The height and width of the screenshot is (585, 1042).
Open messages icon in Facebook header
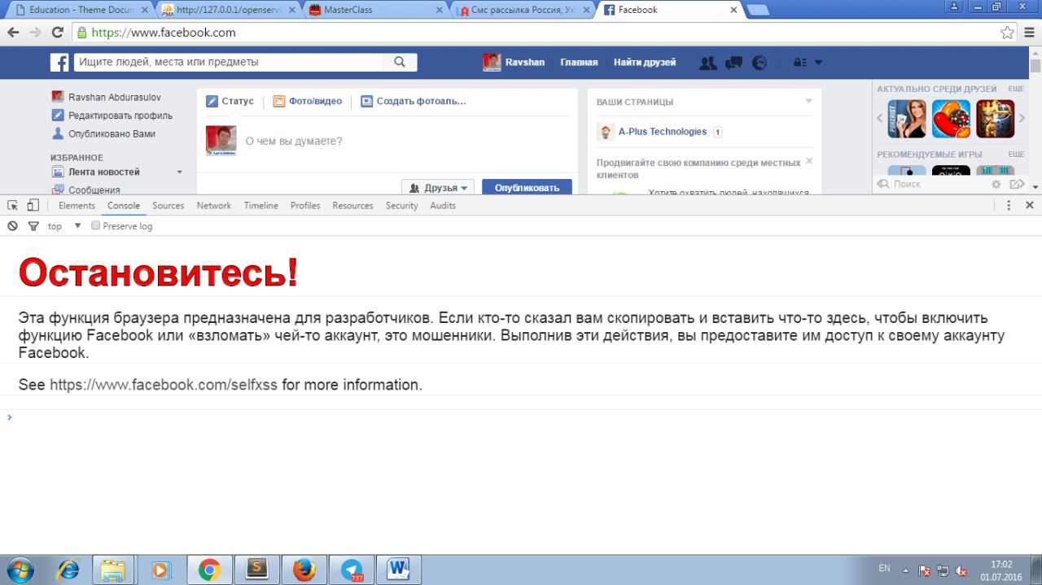point(733,63)
